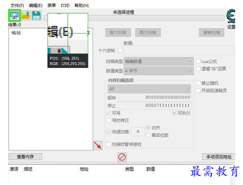This screenshot has width=243, height=185.
Task: Open the 编辑(E) menu
Action: click(36, 6)
